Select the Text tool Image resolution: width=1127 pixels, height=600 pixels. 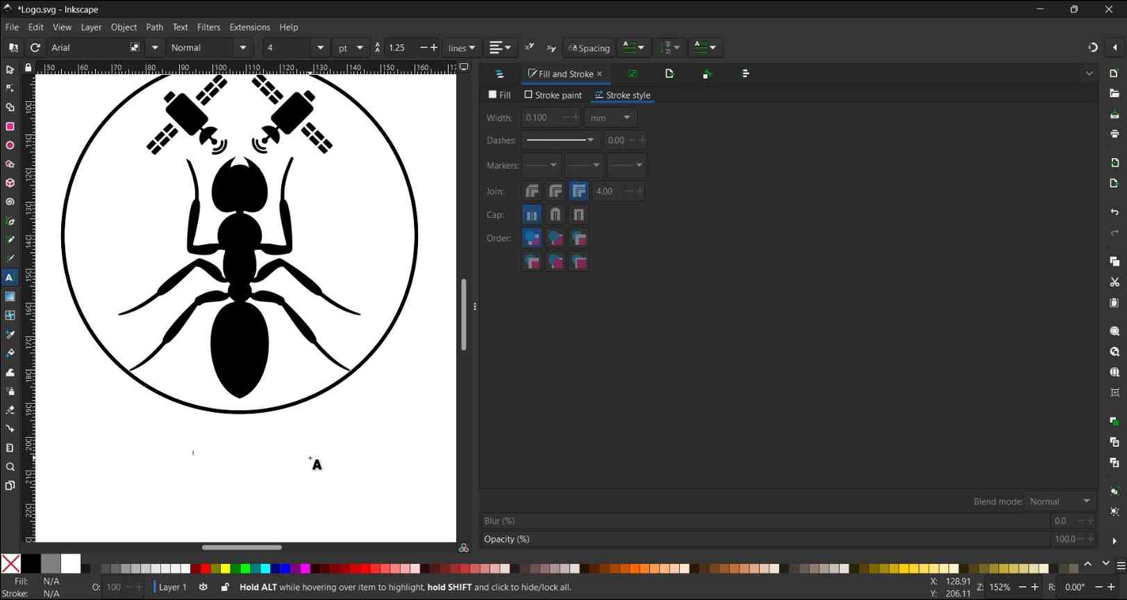[10, 277]
